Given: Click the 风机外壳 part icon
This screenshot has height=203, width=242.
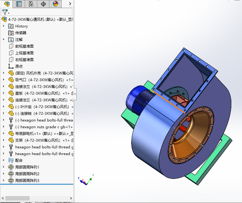Looking at the screenshot, I should tap(11, 73).
